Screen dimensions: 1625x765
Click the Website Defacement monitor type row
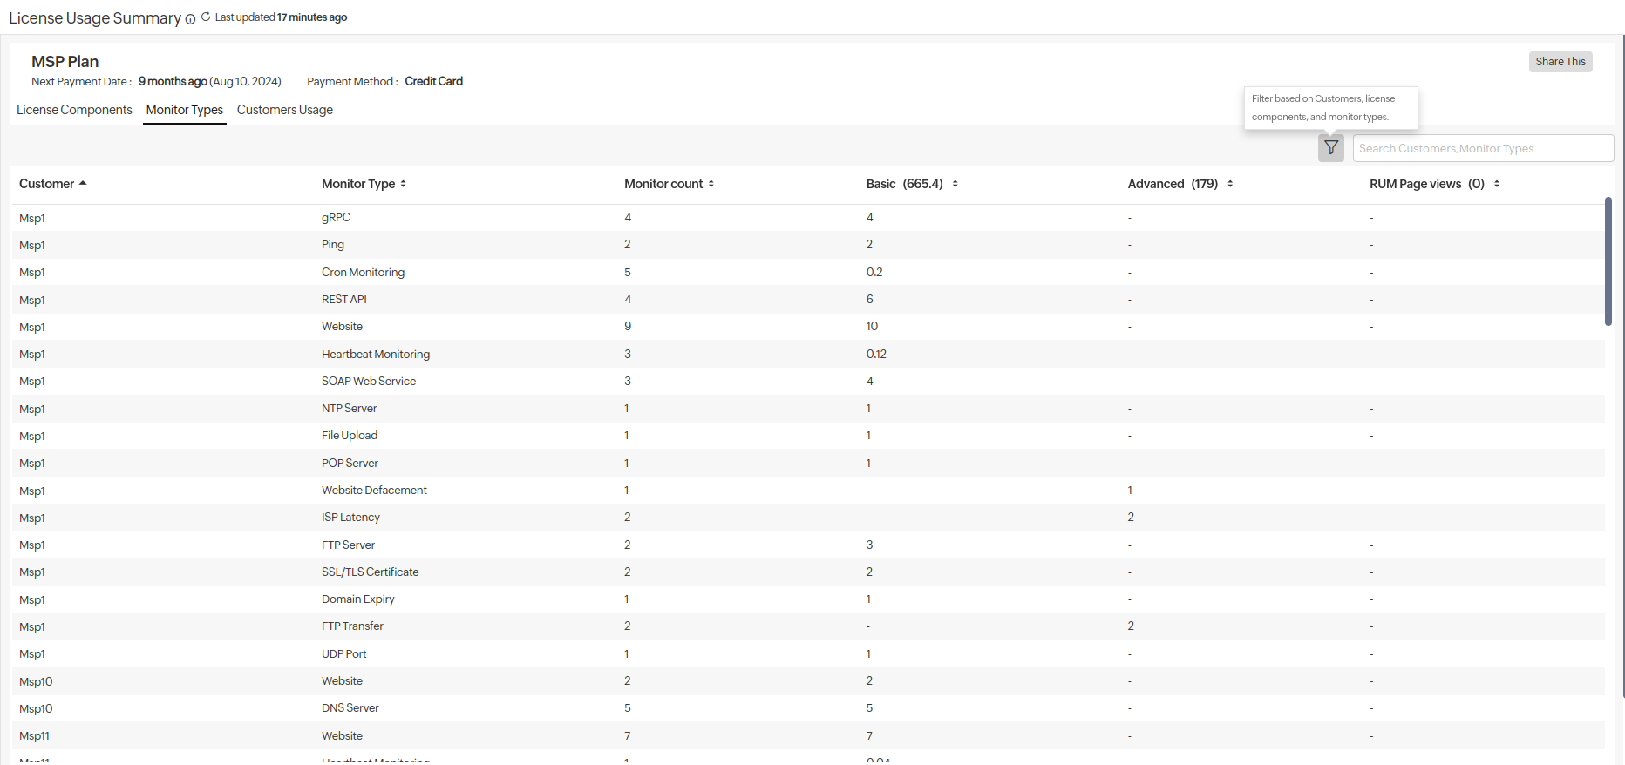pyautogui.click(x=374, y=491)
